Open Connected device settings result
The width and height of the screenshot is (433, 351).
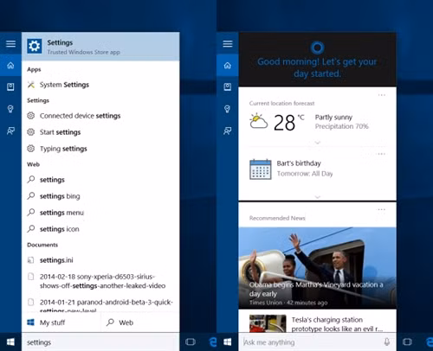[x=100, y=116]
